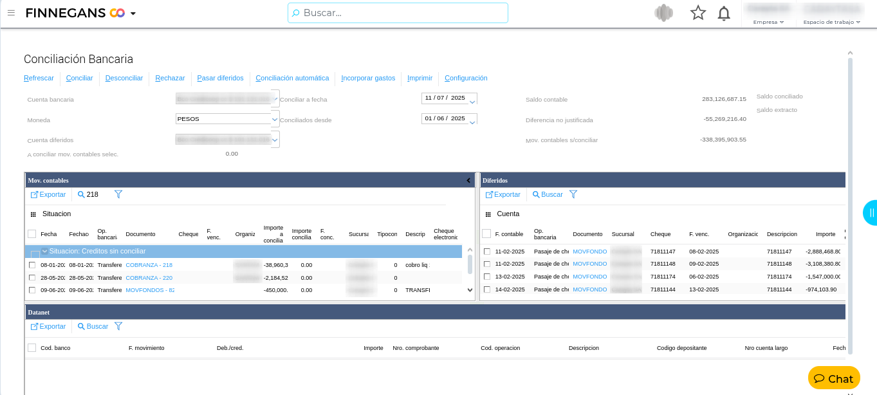
Task: Click the Mov. contables vertical scrollbar
Action: pos(470,264)
